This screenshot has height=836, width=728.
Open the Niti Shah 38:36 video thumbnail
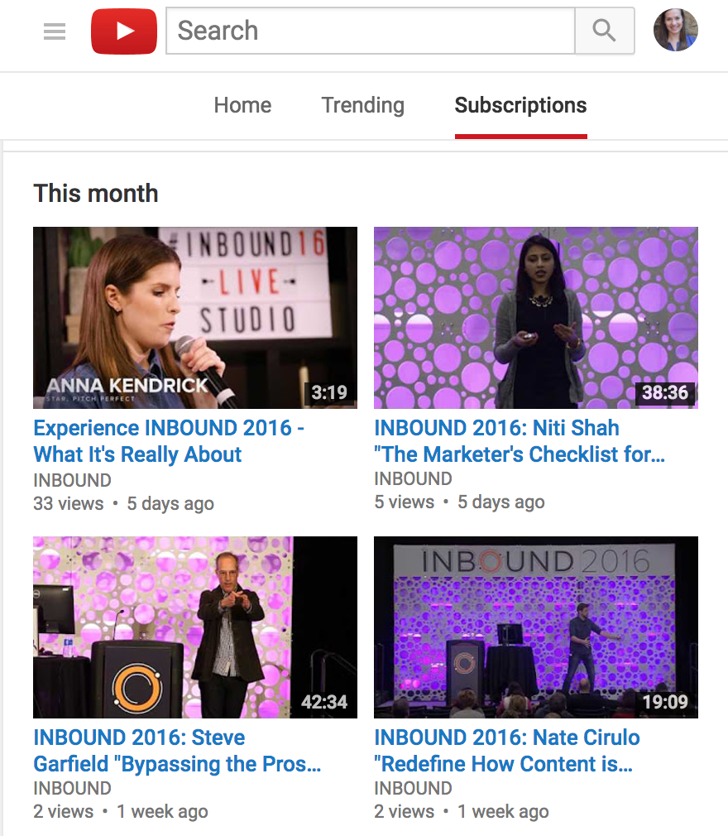click(535, 318)
